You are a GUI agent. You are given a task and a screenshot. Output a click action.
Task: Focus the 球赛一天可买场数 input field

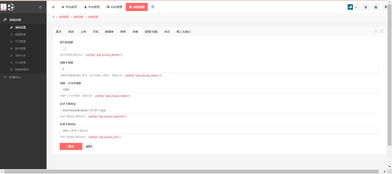pos(219,90)
